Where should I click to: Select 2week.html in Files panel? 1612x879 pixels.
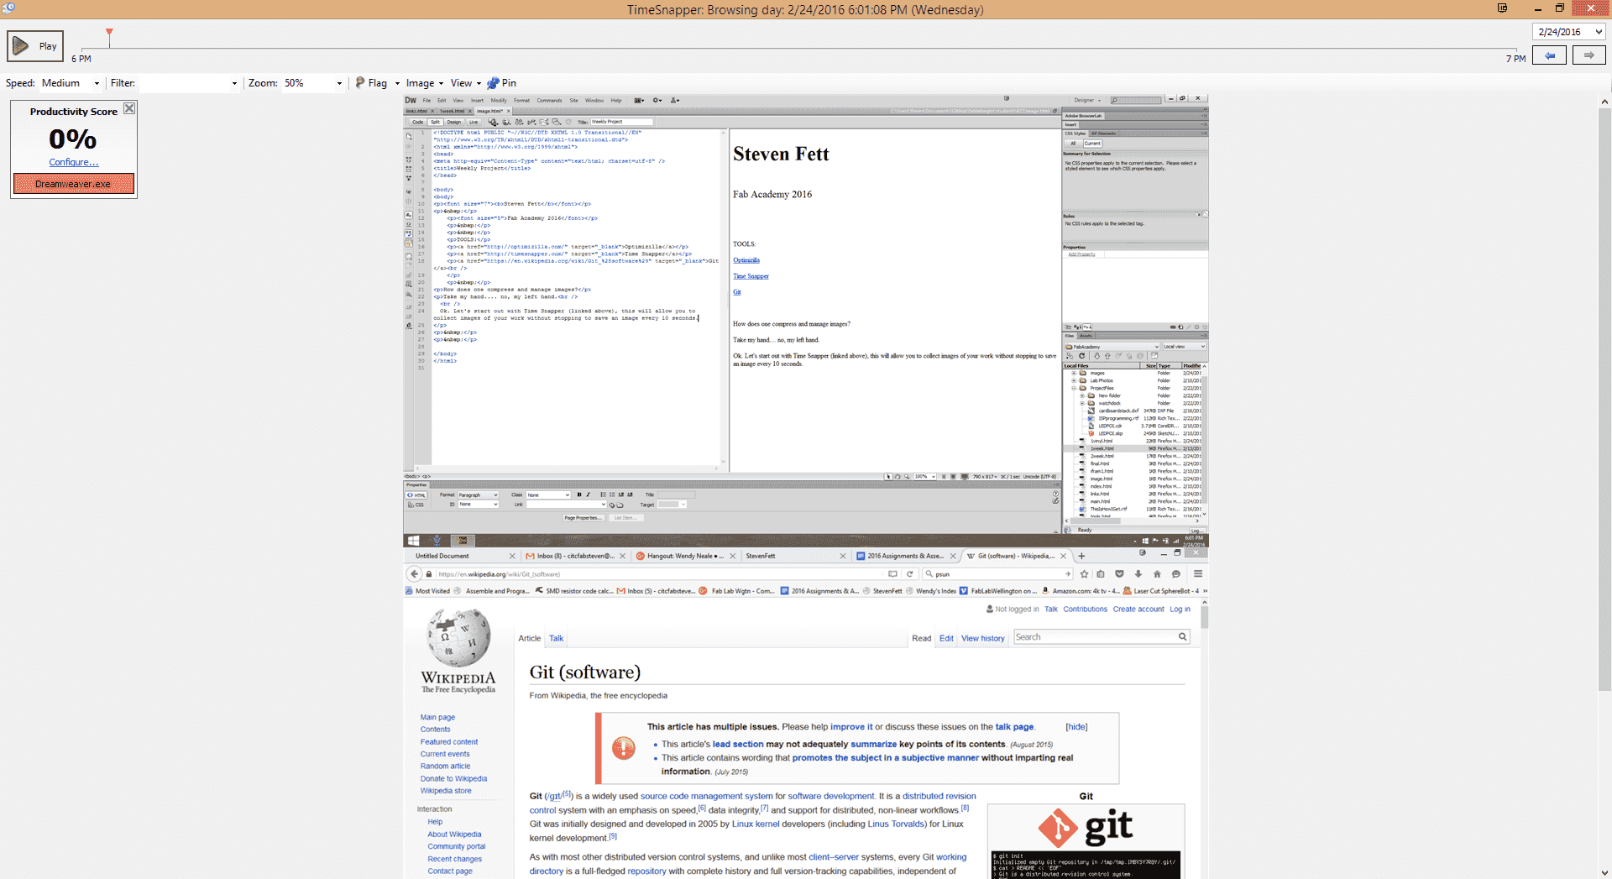tap(1102, 456)
